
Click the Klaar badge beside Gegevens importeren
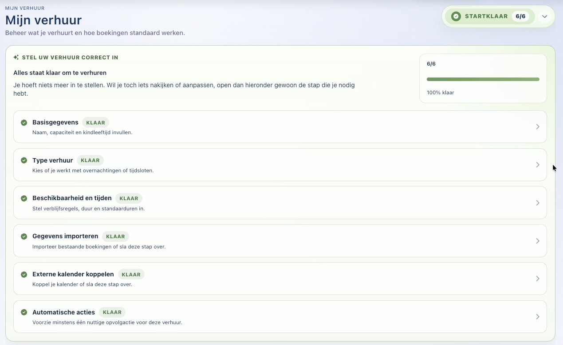[x=115, y=237]
